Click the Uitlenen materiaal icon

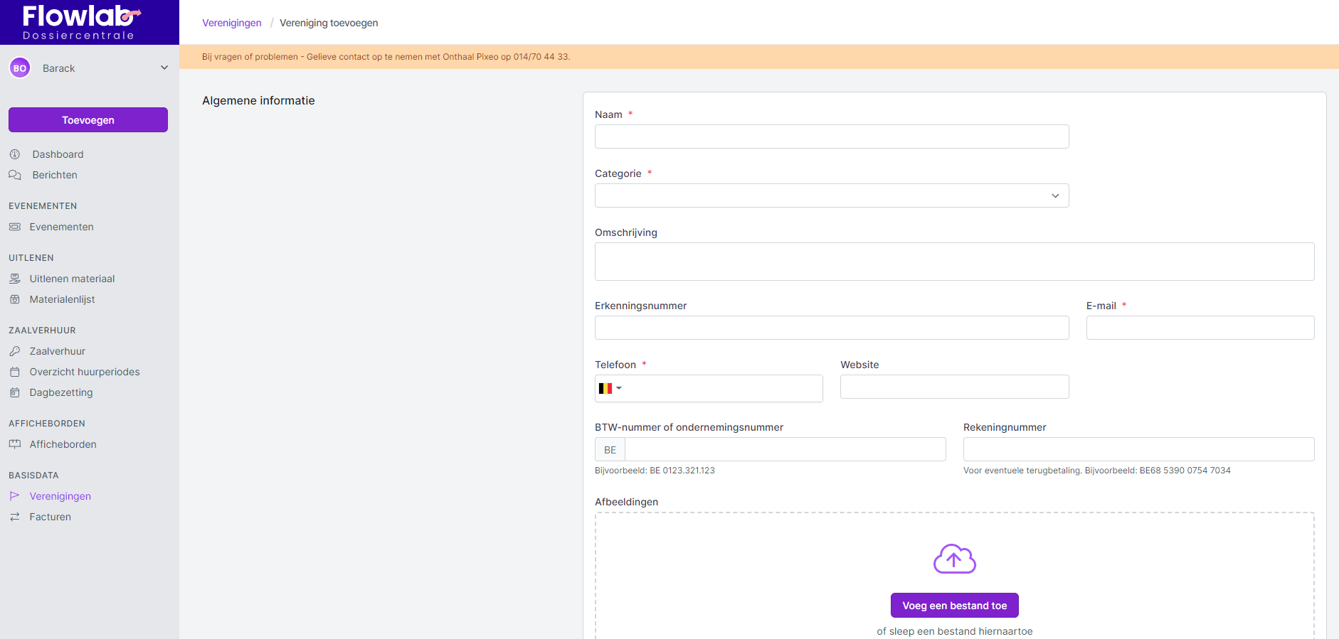pos(15,279)
